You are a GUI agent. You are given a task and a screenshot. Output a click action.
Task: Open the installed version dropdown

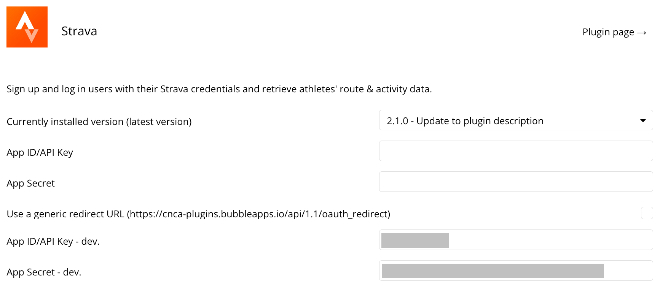515,120
